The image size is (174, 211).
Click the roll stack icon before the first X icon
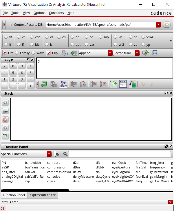click(x=83, y=84)
